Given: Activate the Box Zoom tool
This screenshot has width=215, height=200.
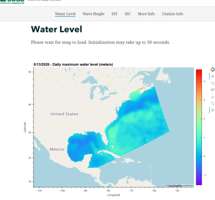Looking at the screenshot, I should (213, 83).
